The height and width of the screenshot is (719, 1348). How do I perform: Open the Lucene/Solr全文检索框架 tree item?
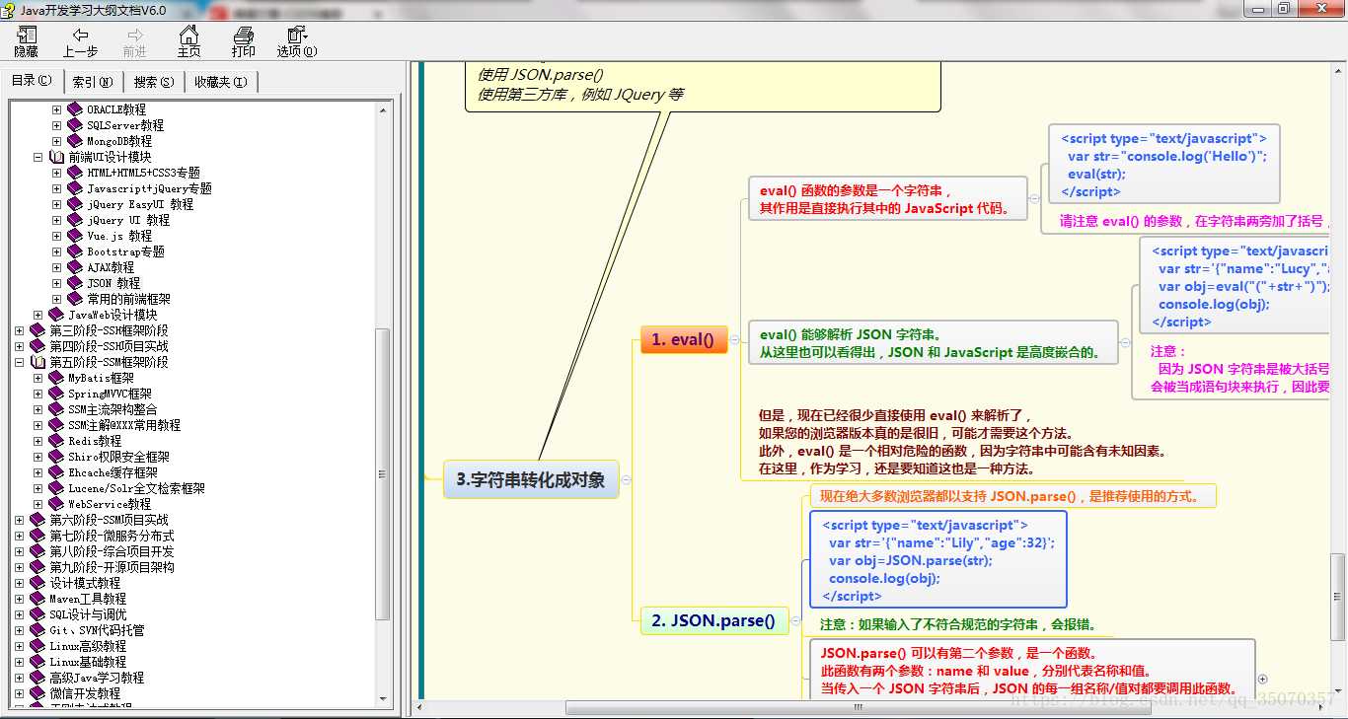(136, 488)
